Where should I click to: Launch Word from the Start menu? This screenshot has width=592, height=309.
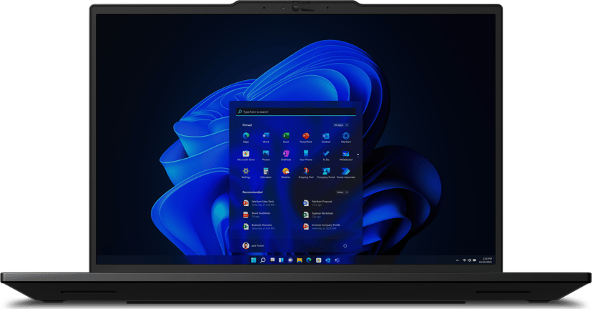click(x=266, y=136)
